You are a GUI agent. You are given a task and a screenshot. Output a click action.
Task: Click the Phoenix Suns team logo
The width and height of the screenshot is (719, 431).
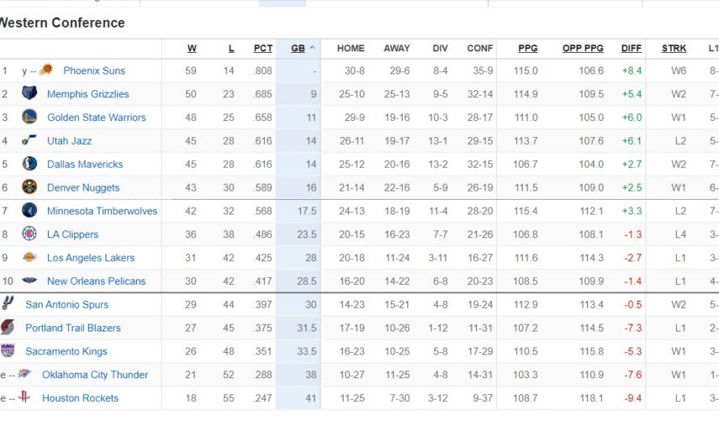[46, 71]
